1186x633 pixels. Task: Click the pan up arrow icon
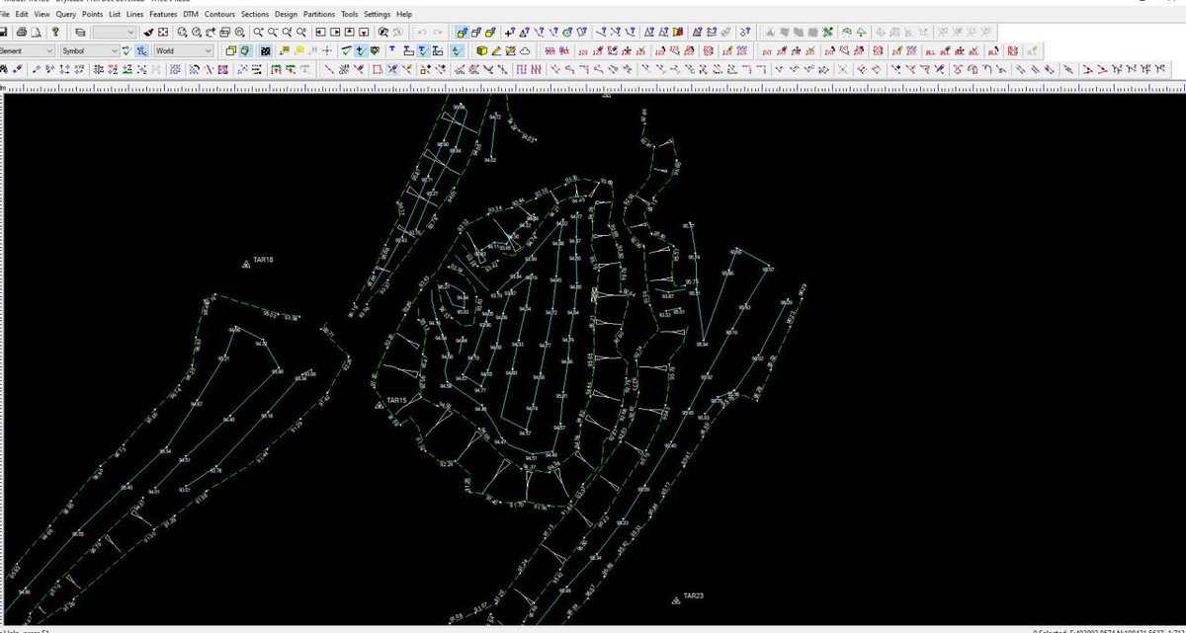click(350, 32)
